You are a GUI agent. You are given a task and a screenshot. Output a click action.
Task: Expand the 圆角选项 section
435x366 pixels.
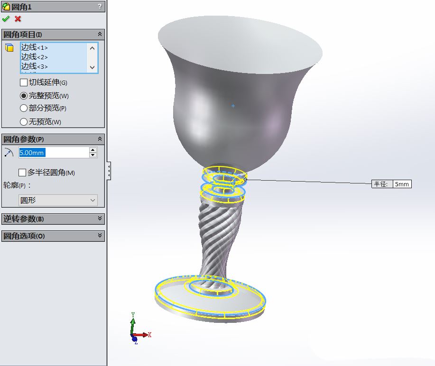[100, 236]
